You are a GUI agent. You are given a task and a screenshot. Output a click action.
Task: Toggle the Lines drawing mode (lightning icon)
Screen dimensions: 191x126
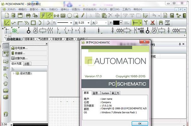point(43,15)
